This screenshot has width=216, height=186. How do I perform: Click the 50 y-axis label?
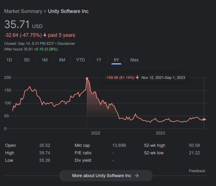click(6, 116)
